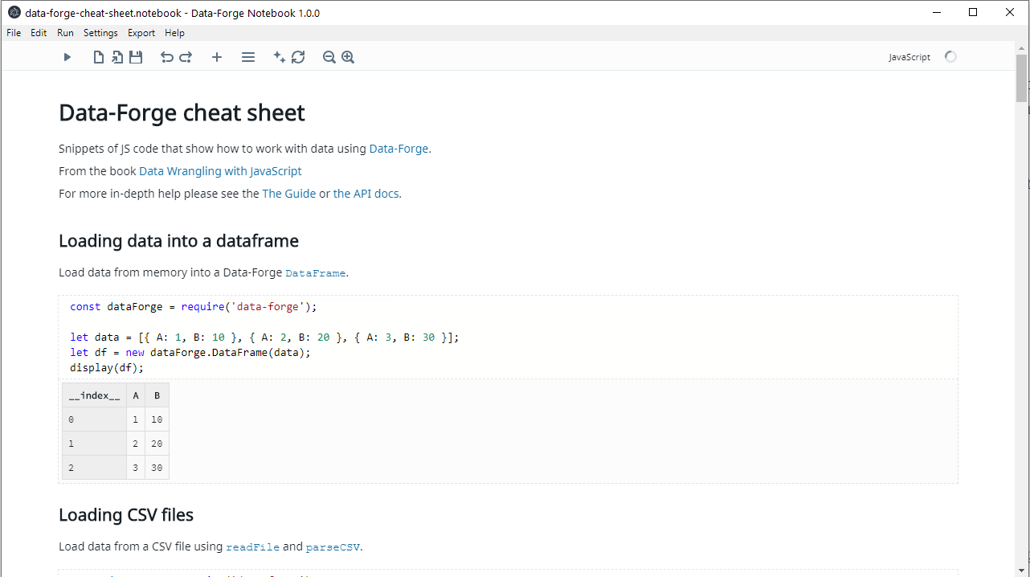Screen dimensions: 1030x577
Task: Open the Edit menu
Action: (39, 33)
